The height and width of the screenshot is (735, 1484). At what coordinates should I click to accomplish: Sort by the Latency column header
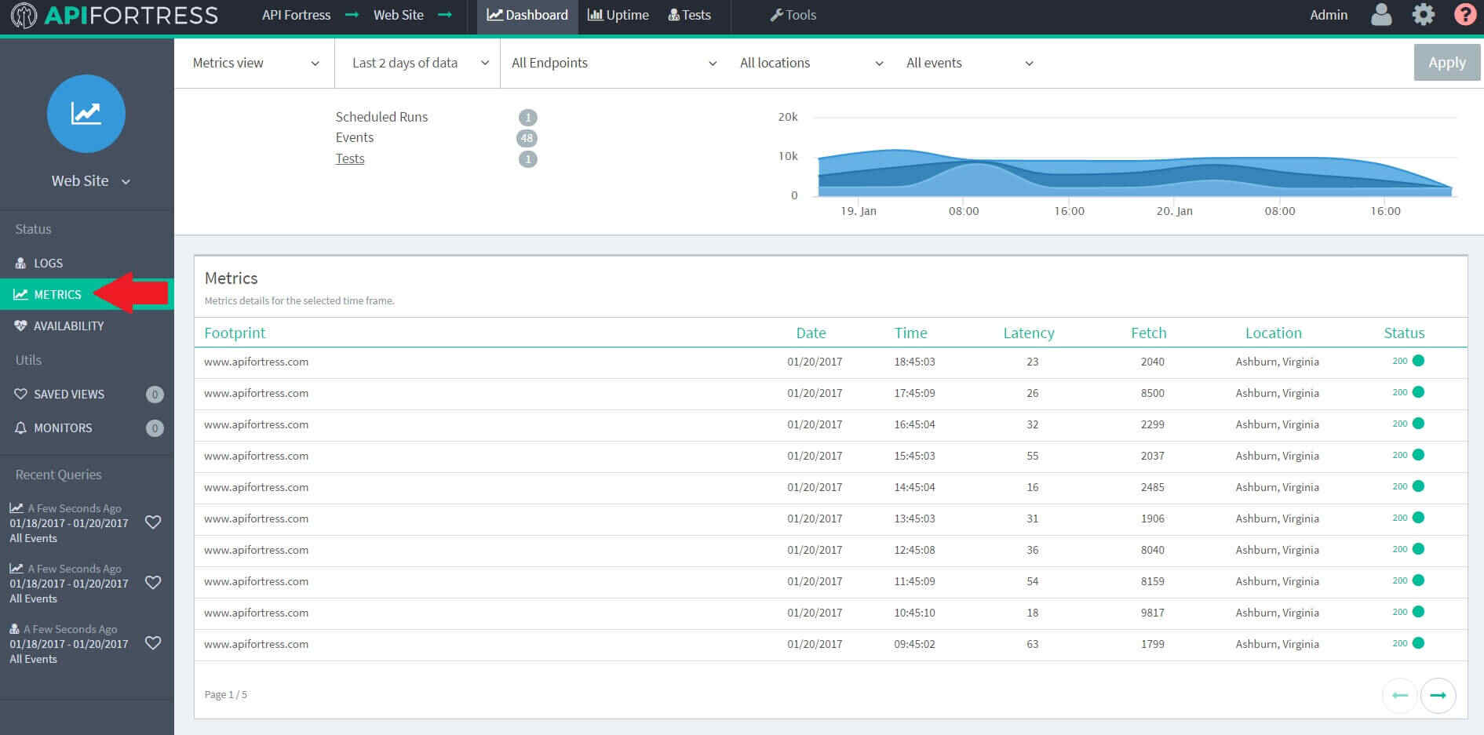click(x=1028, y=333)
